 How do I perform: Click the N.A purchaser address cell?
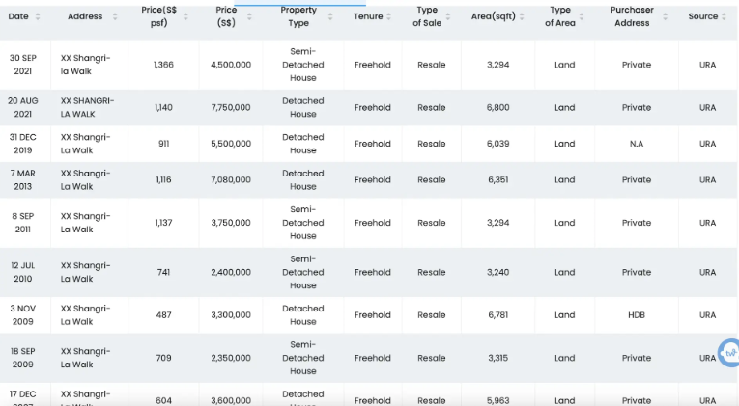pos(636,144)
